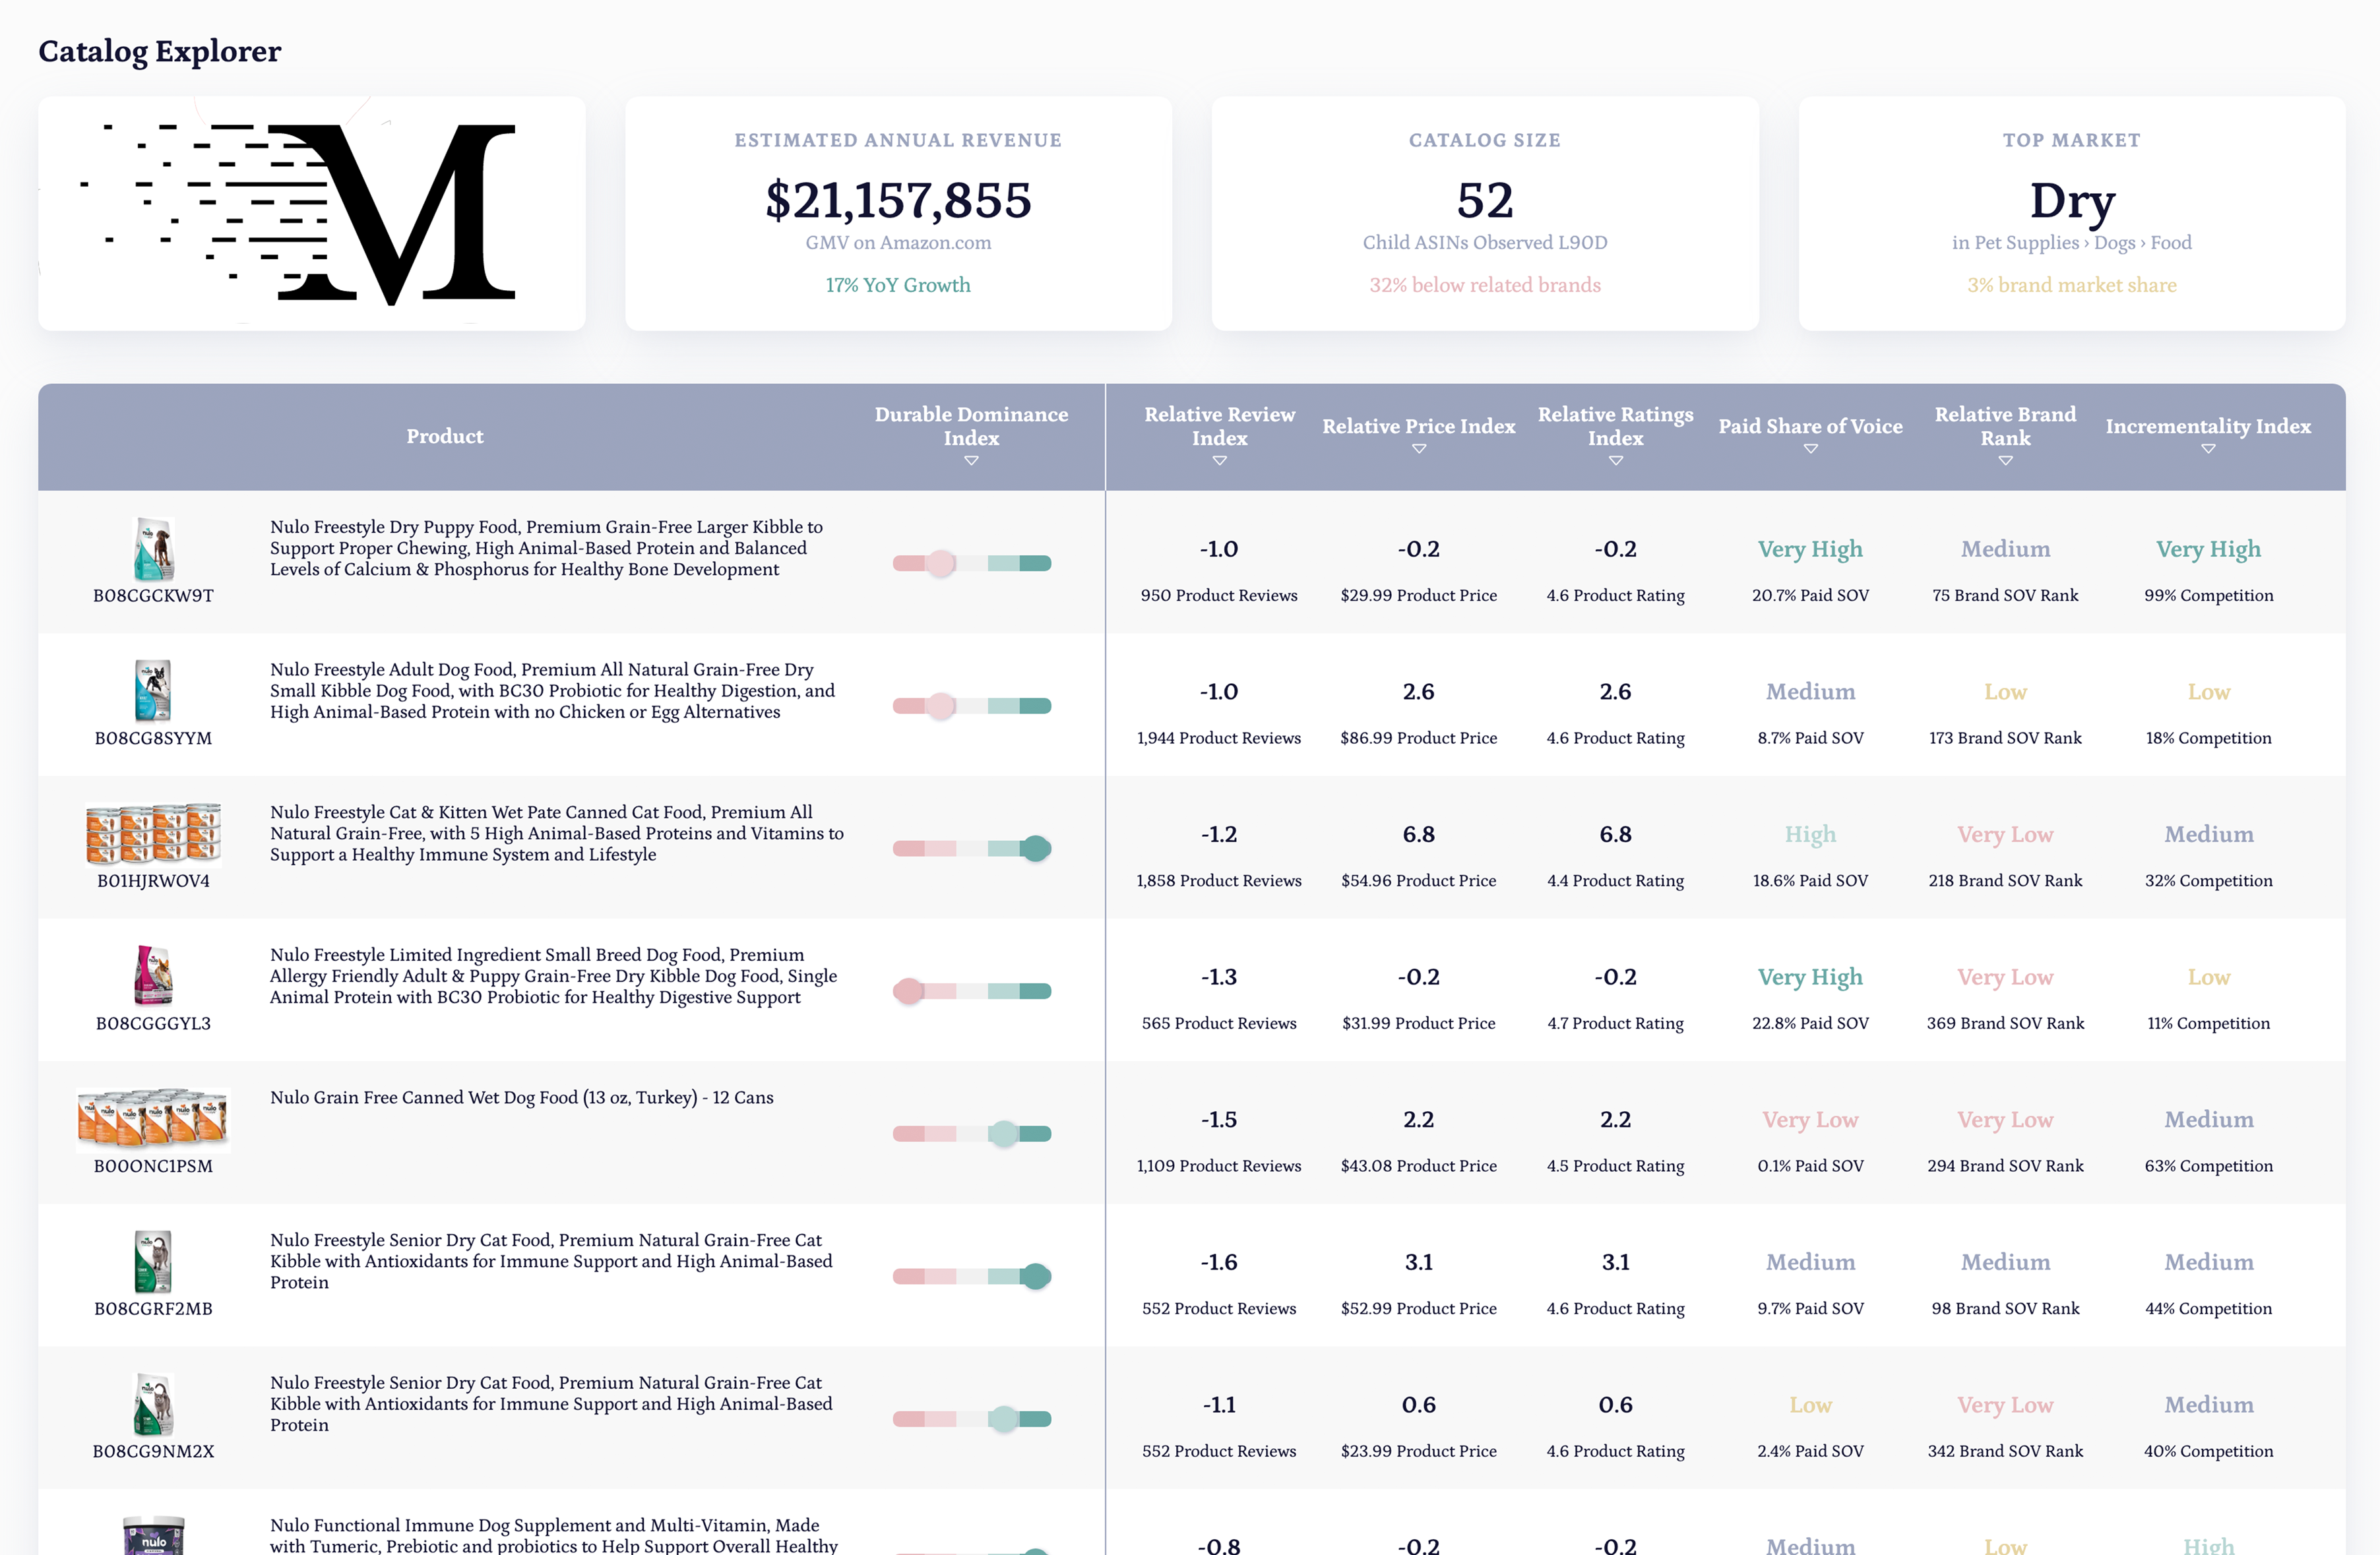Image resolution: width=2380 pixels, height=1555 pixels.
Task: Sort by Durable Dominance Index arrow
Action: pos(971,461)
